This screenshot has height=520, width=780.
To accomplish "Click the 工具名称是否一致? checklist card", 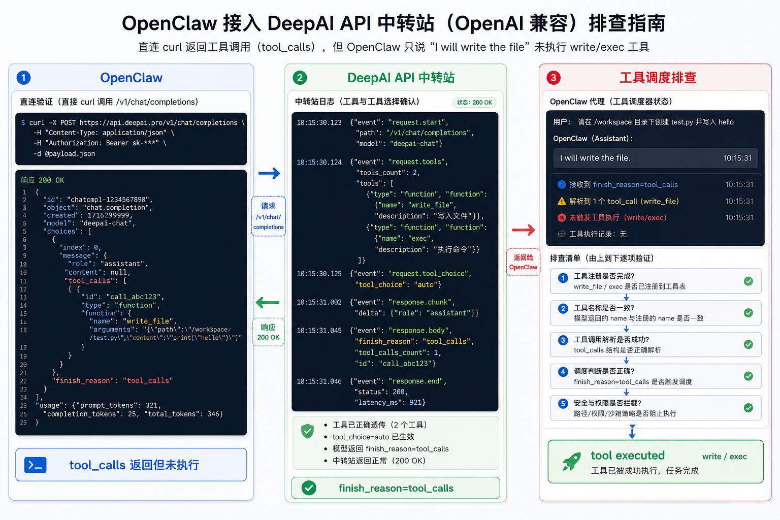I will (656, 313).
